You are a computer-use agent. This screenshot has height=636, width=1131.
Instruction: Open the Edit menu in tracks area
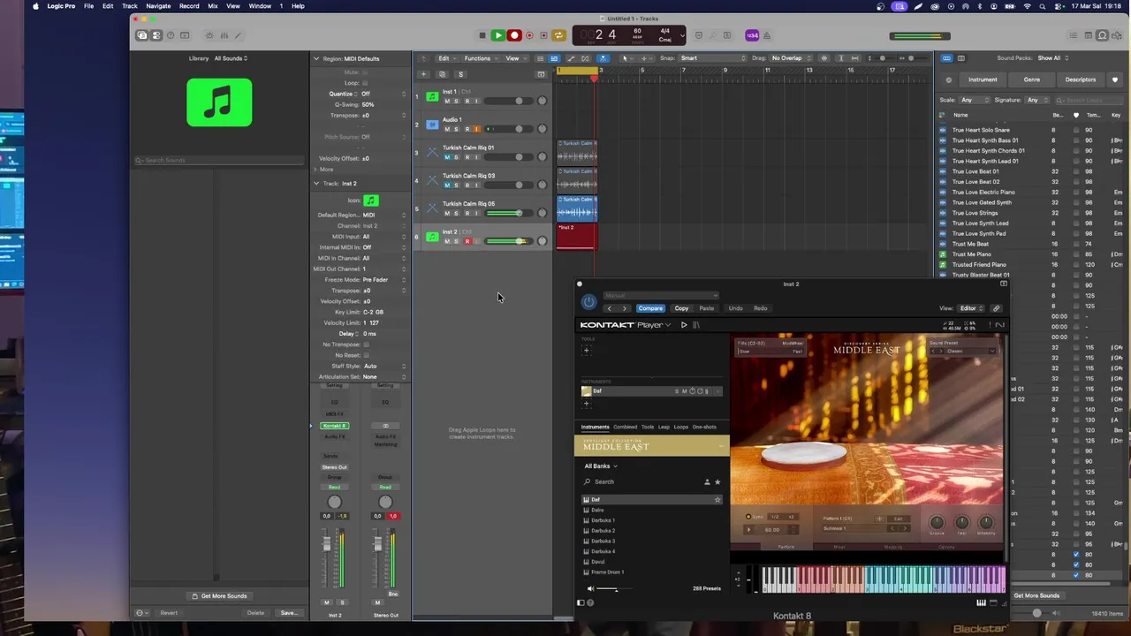[446, 58]
